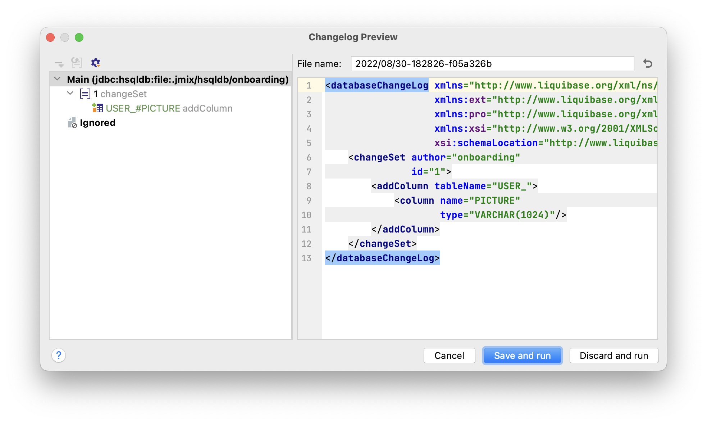Select the Main jdbc:hsqldb datasource row
This screenshot has width=707, height=424.
point(178,79)
